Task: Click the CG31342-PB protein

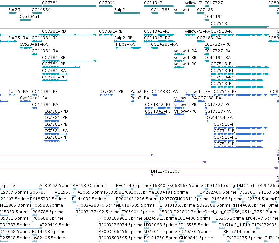Action: [158, 108]
